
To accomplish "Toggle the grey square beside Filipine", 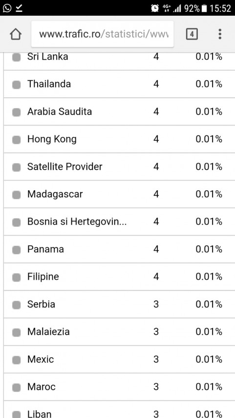I will [x=16, y=278].
